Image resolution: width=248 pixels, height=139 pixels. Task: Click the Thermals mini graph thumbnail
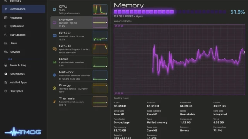coord(100,101)
